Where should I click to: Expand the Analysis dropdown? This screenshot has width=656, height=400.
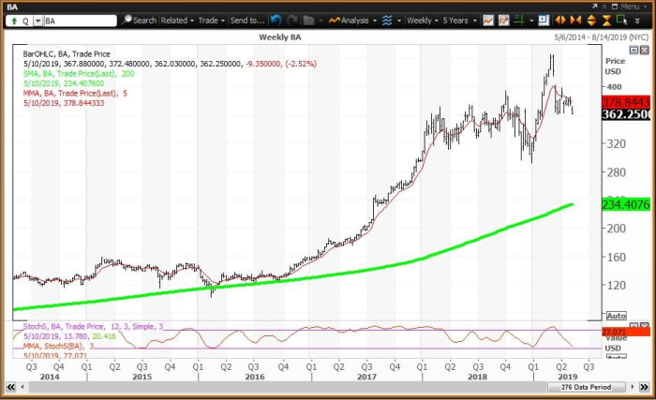click(x=352, y=20)
